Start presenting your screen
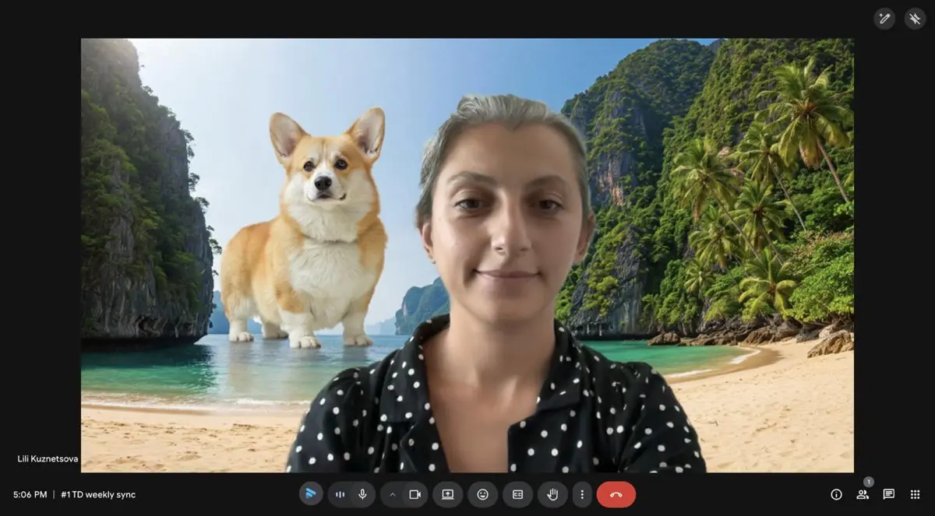 point(448,494)
